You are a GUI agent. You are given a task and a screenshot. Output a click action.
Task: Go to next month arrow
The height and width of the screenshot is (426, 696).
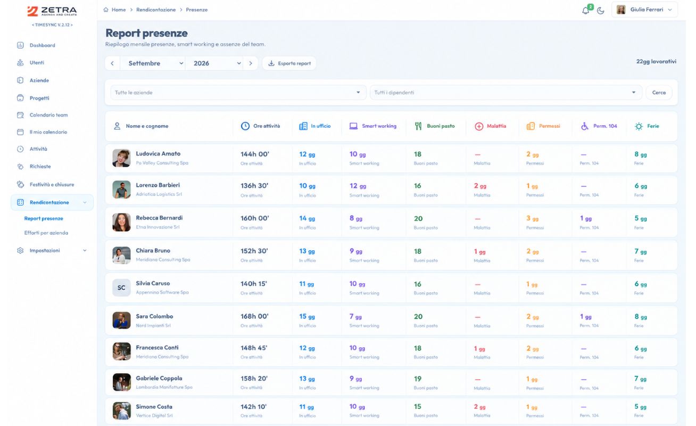click(251, 63)
